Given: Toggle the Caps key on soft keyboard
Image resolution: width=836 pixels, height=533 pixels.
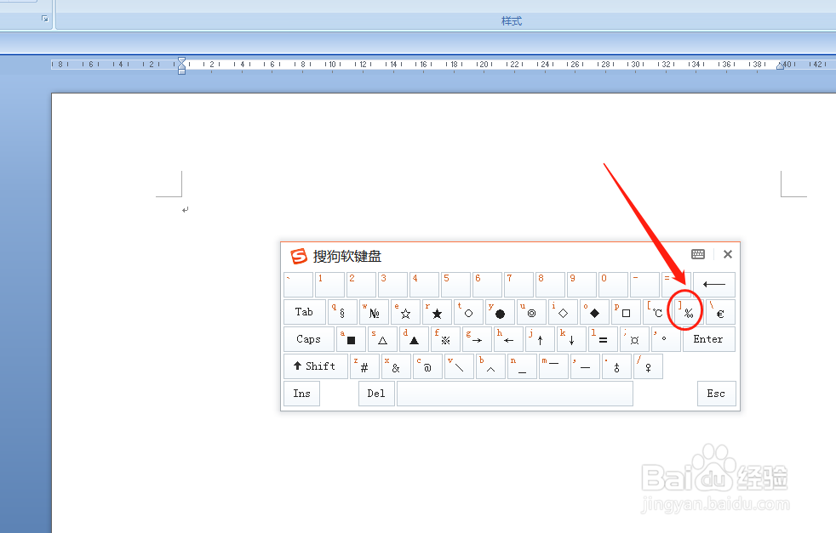Looking at the screenshot, I should (x=308, y=339).
